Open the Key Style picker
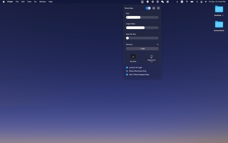Viewport: 228px width, 143px height. [133, 57]
